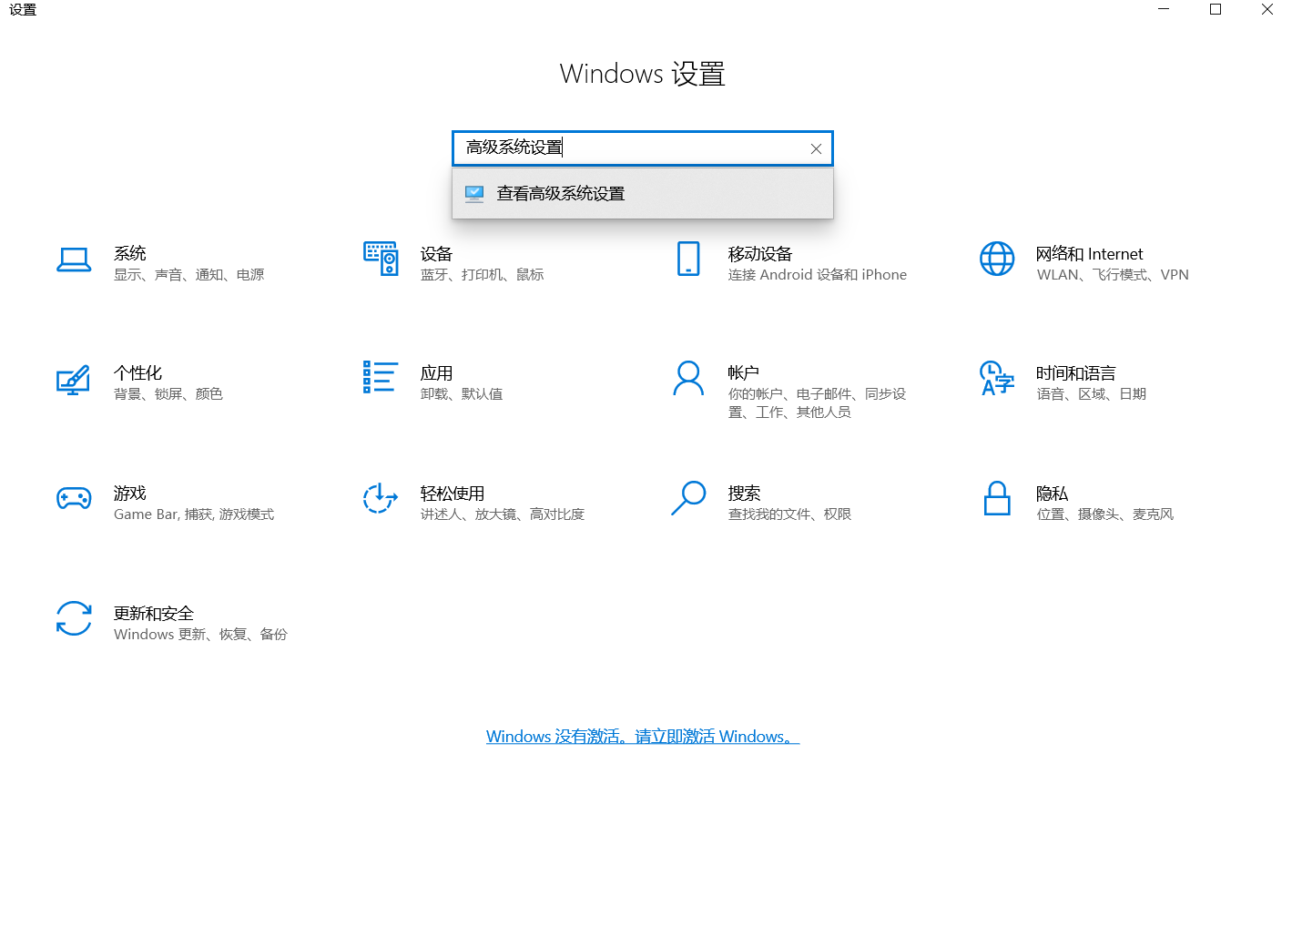Open the 轻松使用 dashed clock icon
The height and width of the screenshot is (937, 1292).
point(381,498)
